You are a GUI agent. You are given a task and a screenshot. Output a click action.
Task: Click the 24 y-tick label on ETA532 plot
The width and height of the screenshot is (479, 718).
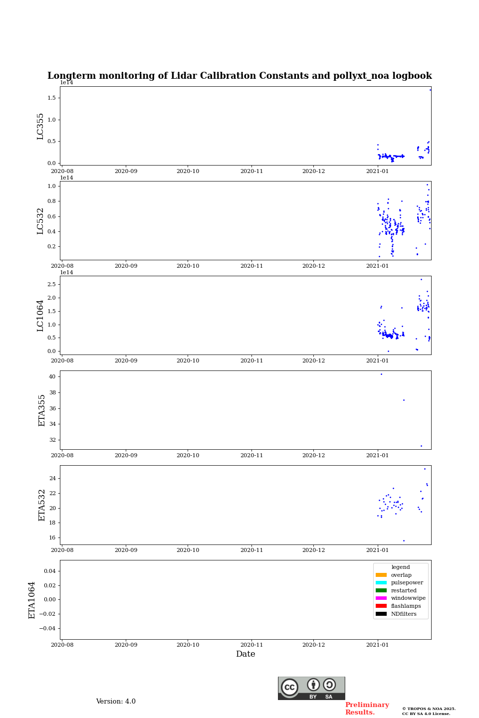(52, 478)
